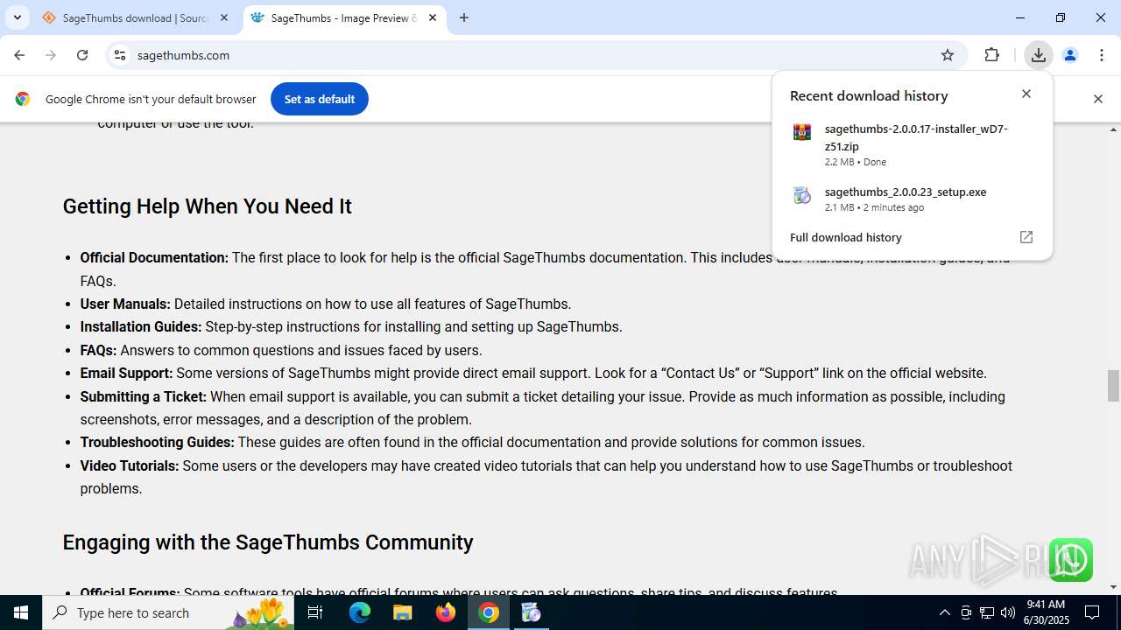Open sagethumbs-2.0.0.17-installer zip download
Image resolution: width=1121 pixels, height=630 pixels.
point(911,143)
